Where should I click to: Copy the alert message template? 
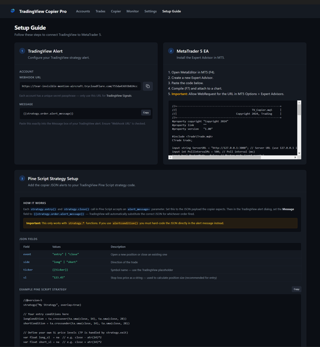point(146,113)
